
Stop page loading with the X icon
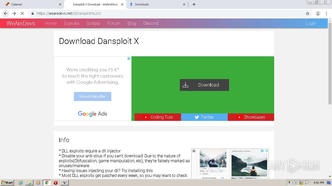point(22,13)
